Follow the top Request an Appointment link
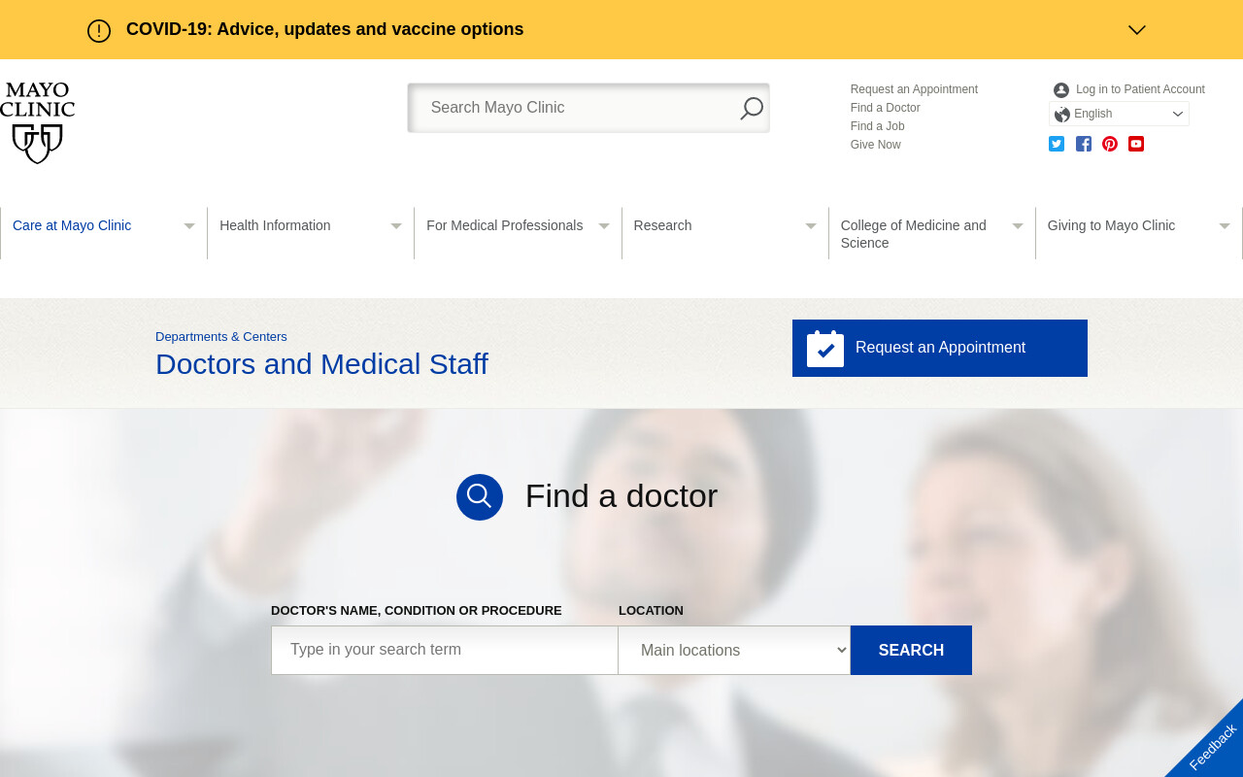The height and width of the screenshot is (777, 1243). [914, 89]
